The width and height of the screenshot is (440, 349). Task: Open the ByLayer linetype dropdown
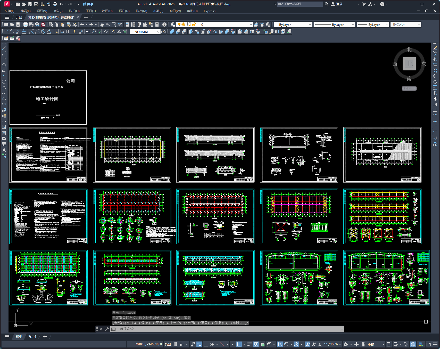pyautogui.click(x=335, y=25)
